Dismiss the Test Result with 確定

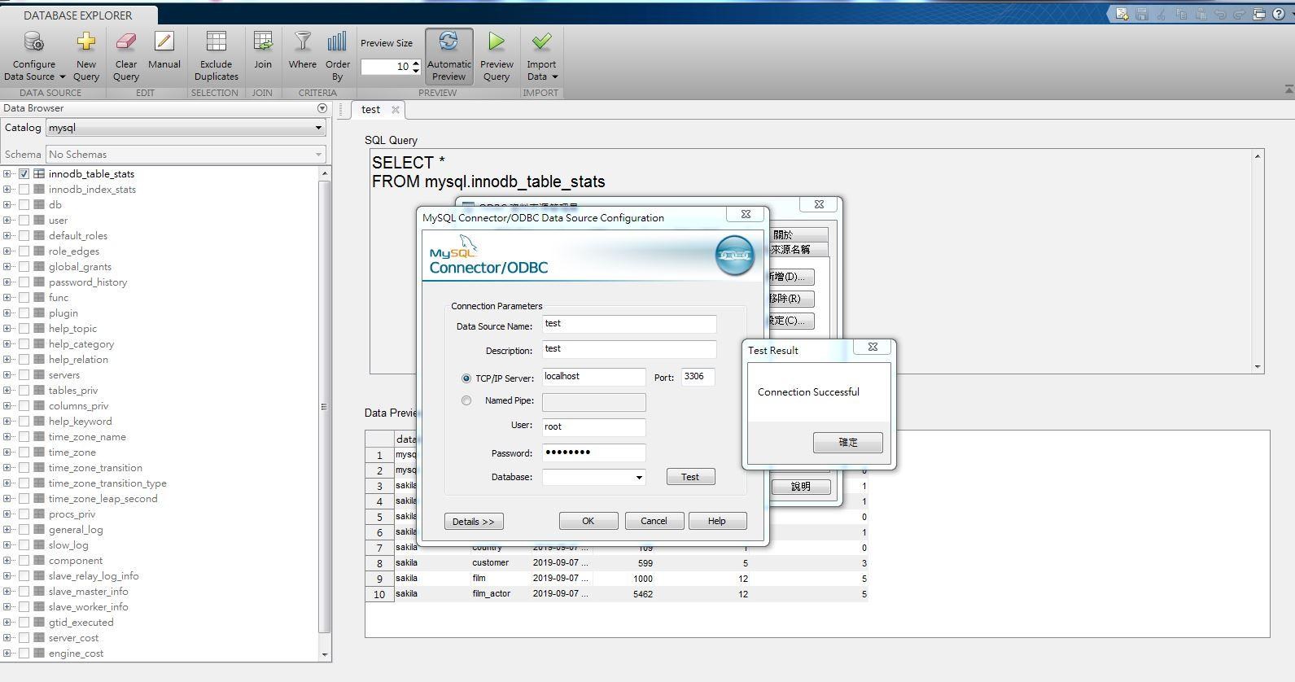click(848, 443)
